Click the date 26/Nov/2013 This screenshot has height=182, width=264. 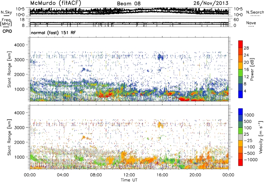click(211, 3)
